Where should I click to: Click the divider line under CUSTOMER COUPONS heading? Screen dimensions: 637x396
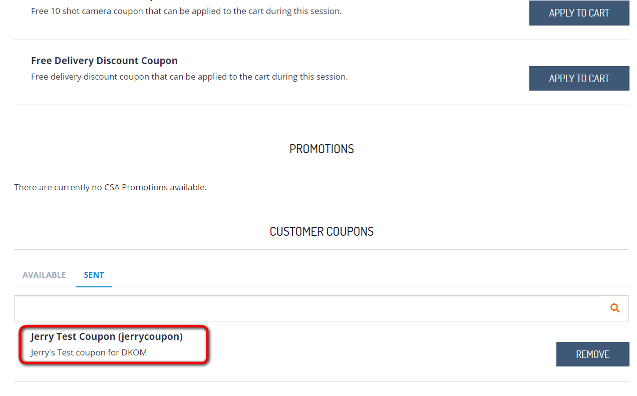tap(322, 249)
